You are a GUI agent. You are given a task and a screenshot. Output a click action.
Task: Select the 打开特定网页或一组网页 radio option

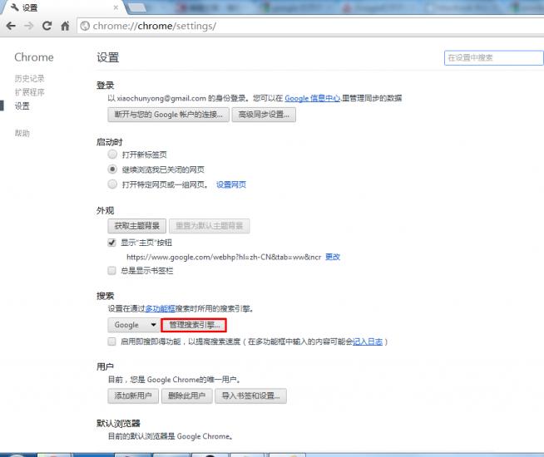pos(112,184)
